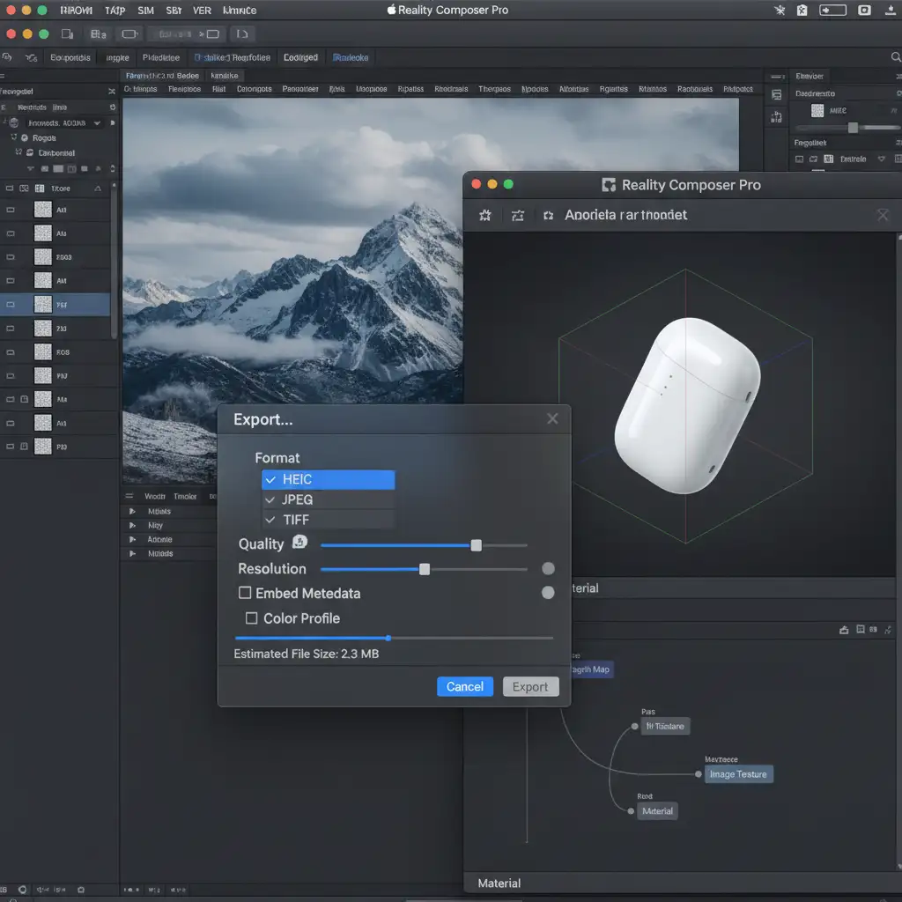Close the Export dialog with the X

tap(552, 418)
